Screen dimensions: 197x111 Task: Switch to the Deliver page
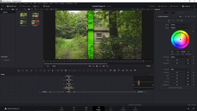pyautogui.click(x=135, y=109)
